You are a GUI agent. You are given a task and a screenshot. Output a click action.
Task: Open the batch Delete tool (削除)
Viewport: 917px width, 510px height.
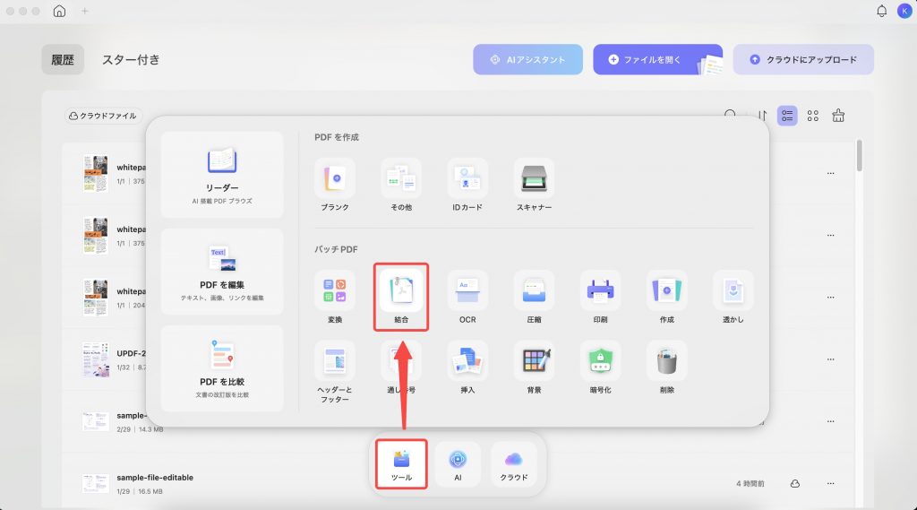tap(666, 360)
